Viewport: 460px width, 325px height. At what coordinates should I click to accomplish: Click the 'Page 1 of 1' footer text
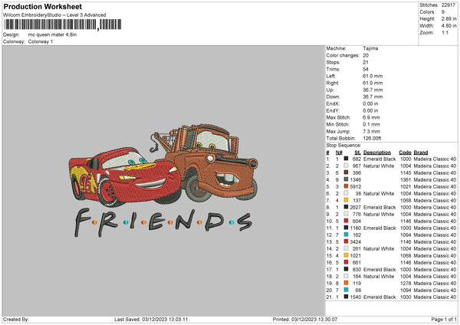point(444,320)
